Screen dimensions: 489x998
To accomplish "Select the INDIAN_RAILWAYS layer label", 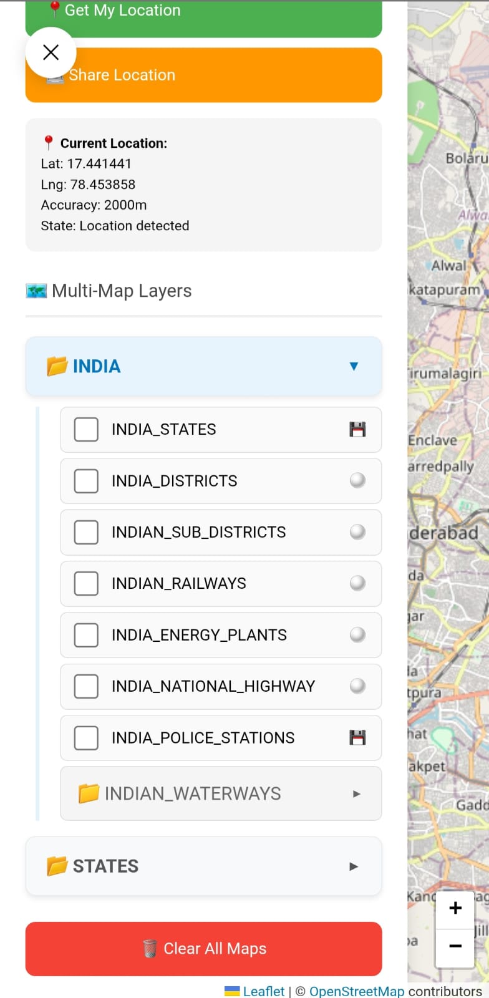I will [179, 583].
